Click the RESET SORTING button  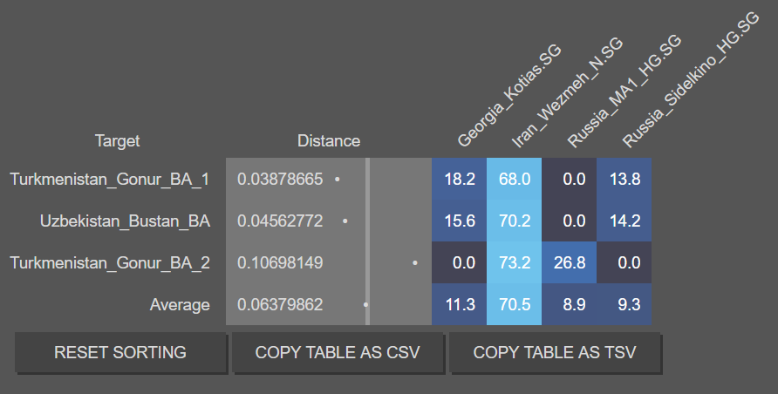[x=120, y=352]
